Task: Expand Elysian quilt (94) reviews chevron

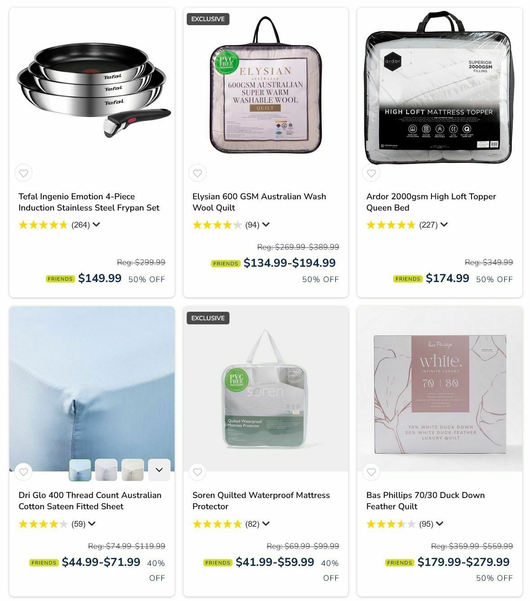Action: (x=266, y=224)
